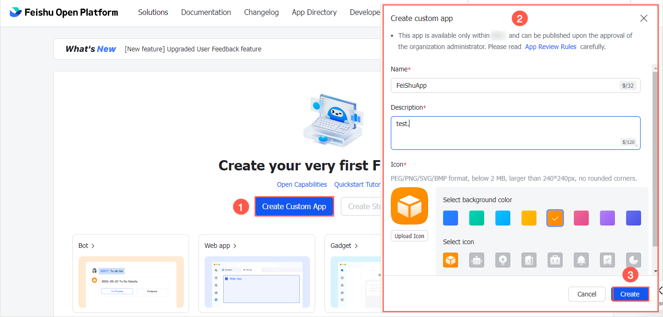Close the Create custom app dialog
The height and width of the screenshot is (317, 663).
tap(644, 18)
